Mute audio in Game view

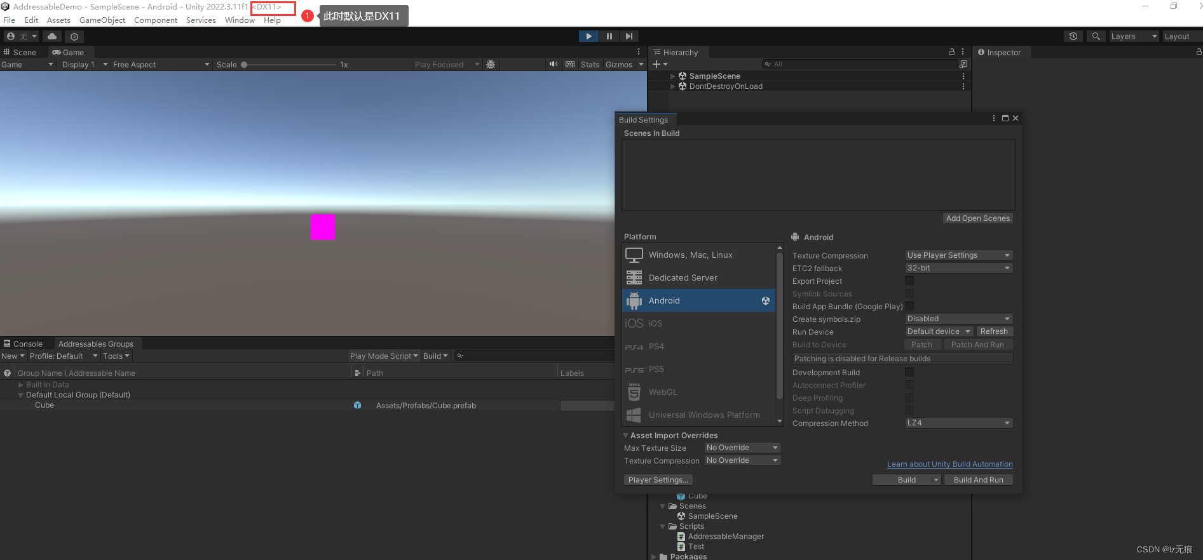point(553,64)
